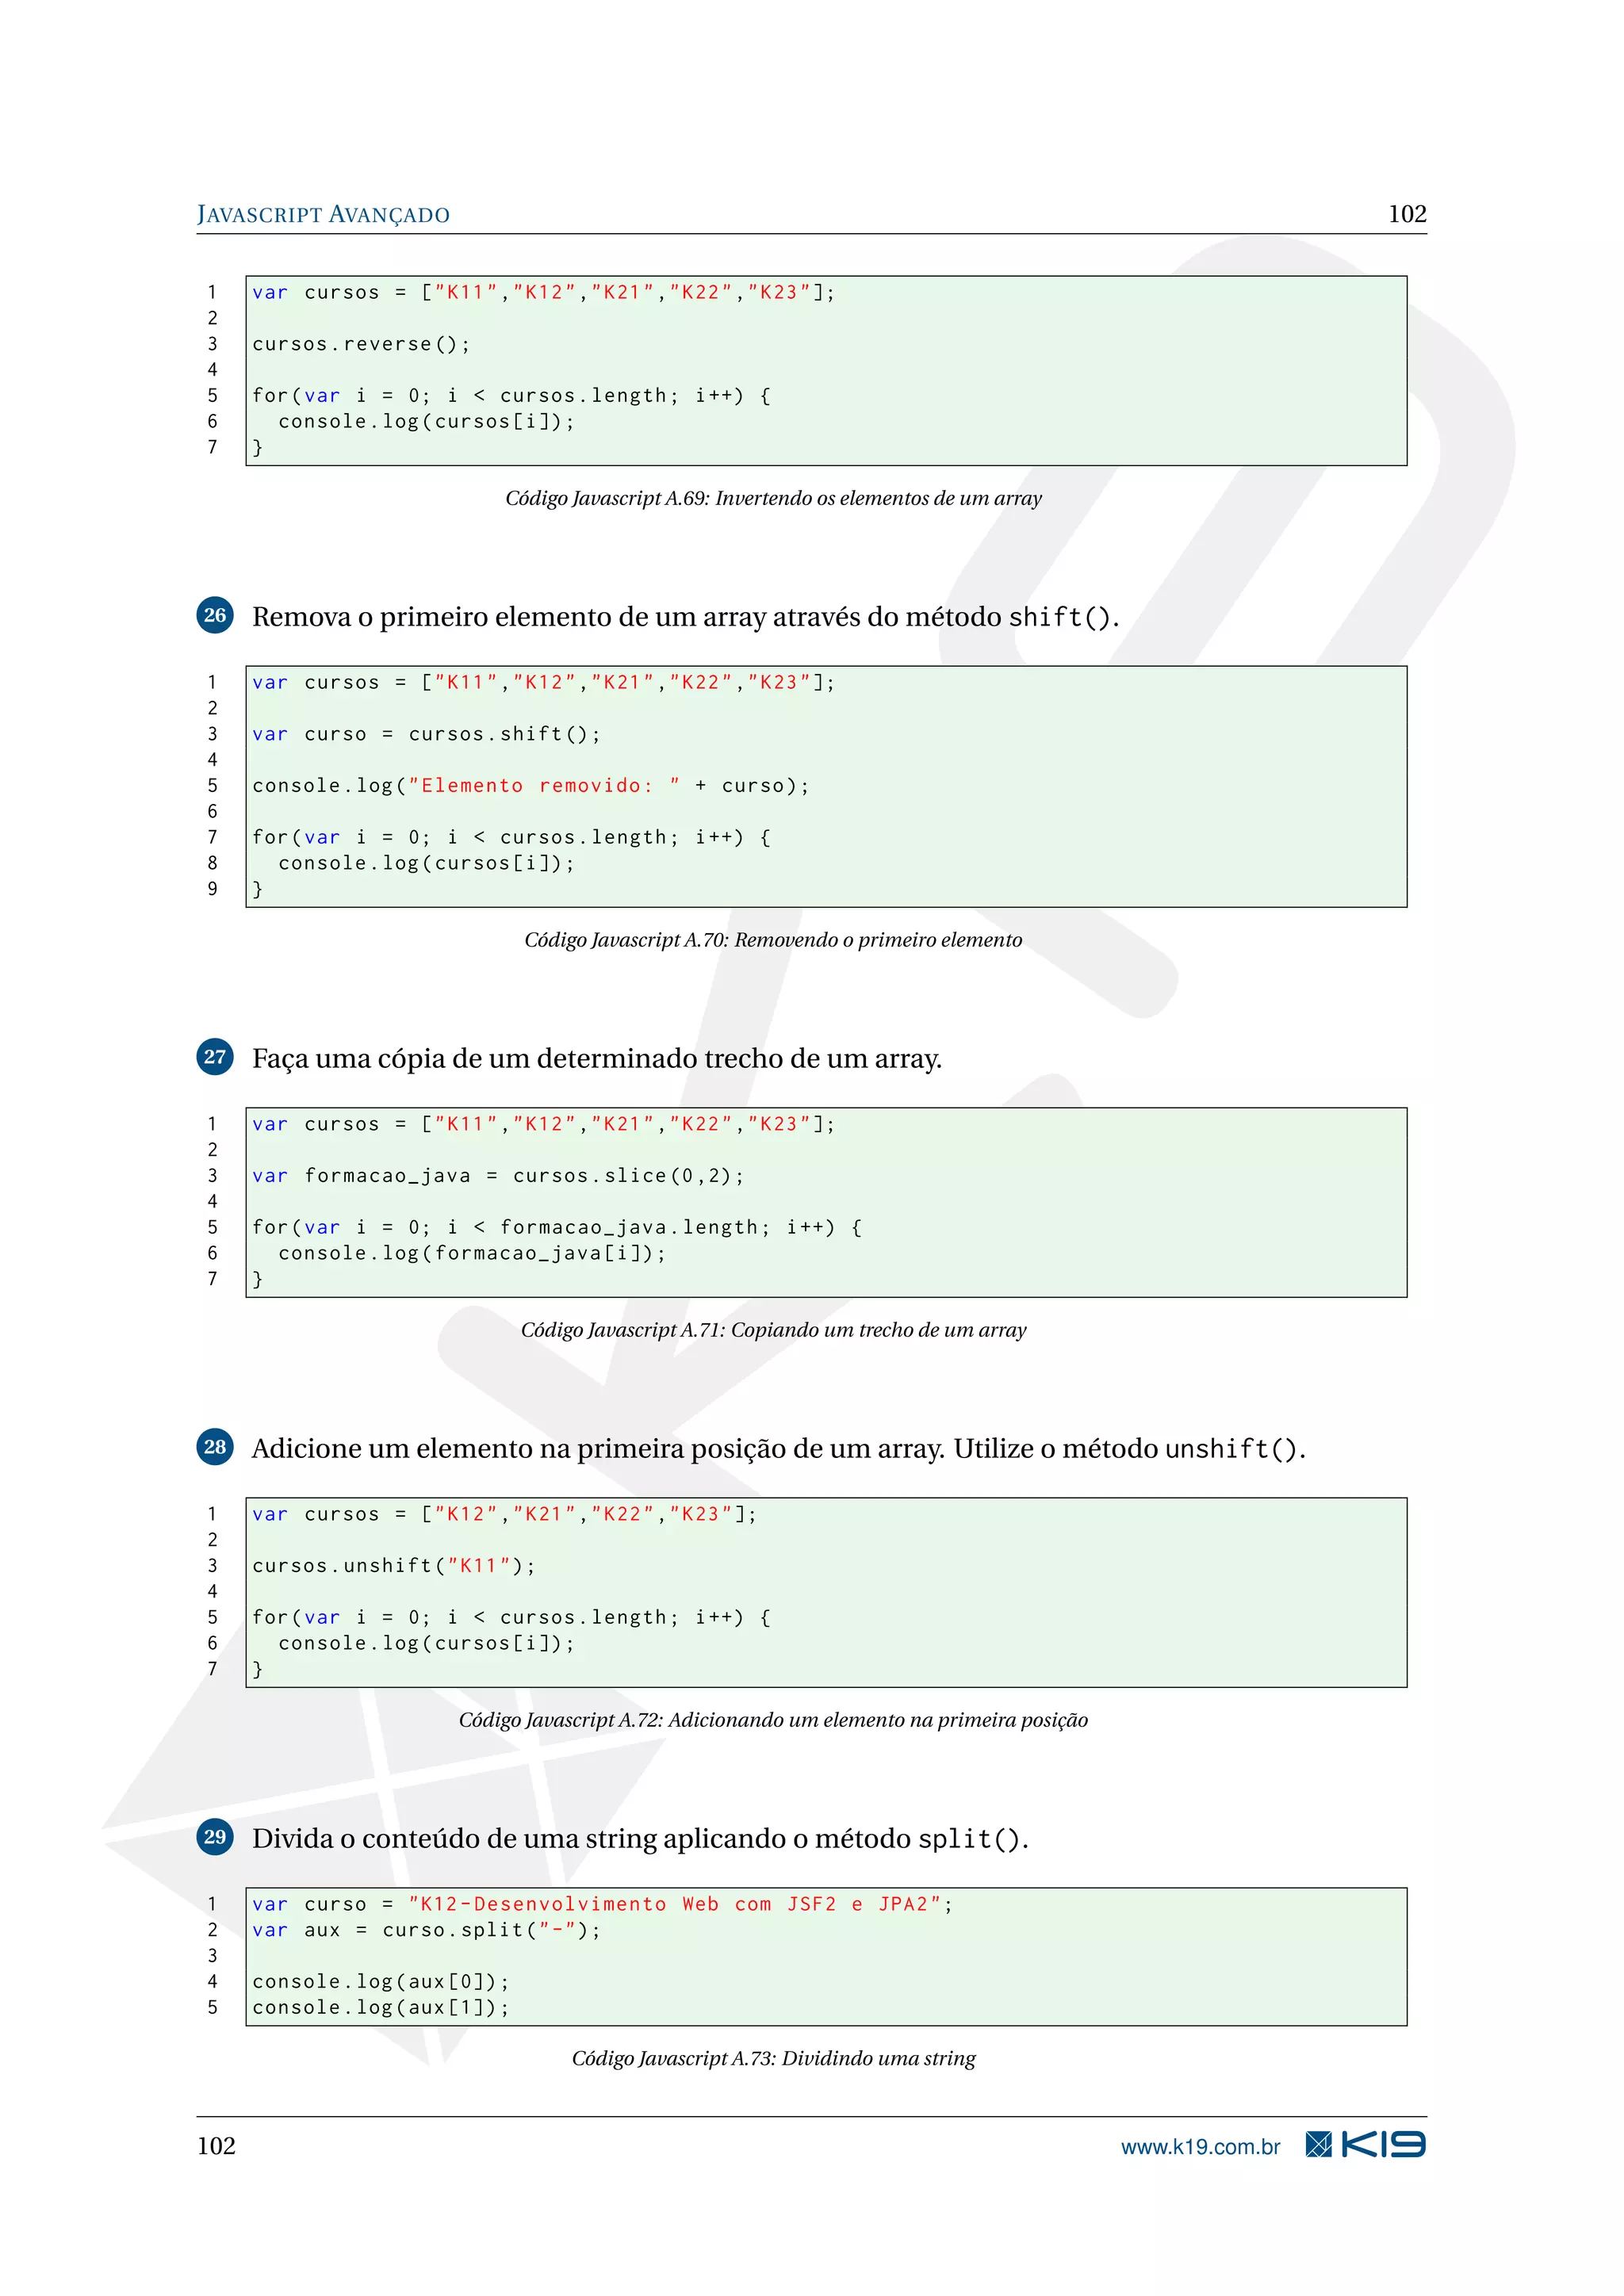Click the line console.log(aux[0]);
This screenshot has width=1624, height=2296.
coord(381,1982)
